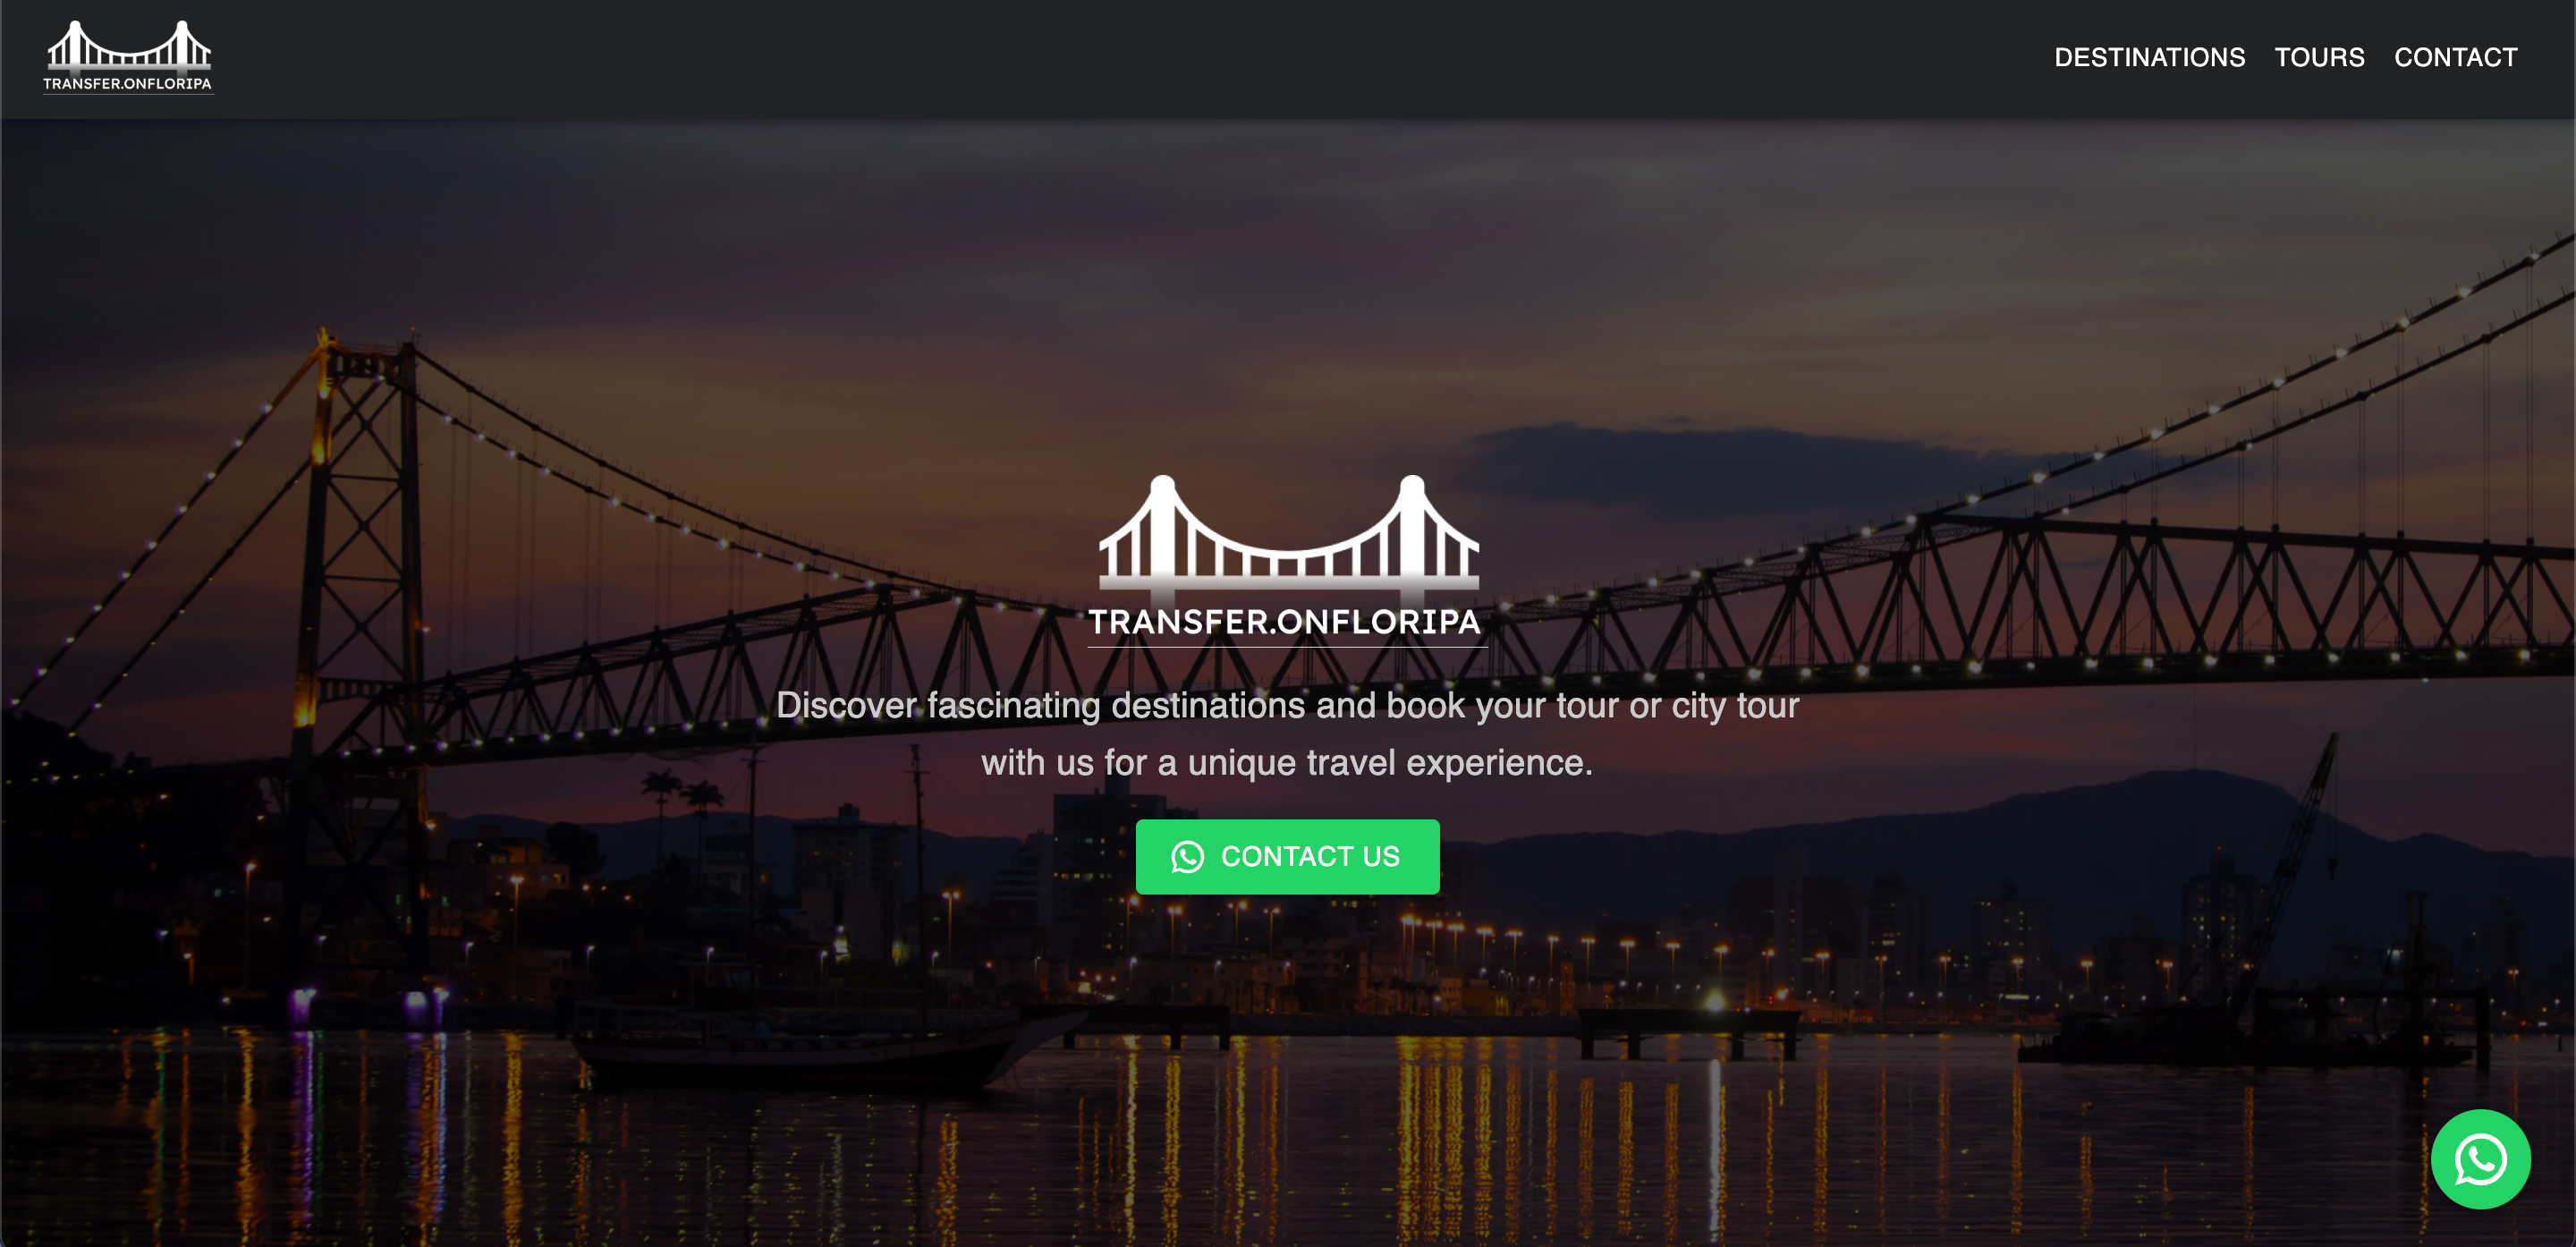Viewport: 2576px width, 1247px height.
Task: Open the Tours navigation link
Action: point(2319,57)
